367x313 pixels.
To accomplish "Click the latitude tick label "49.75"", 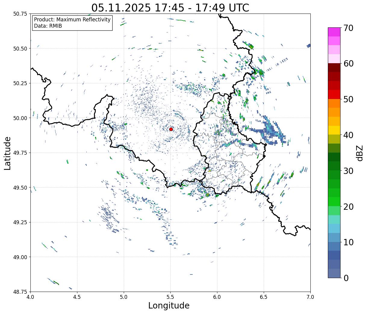I will (x=20, y=153).
